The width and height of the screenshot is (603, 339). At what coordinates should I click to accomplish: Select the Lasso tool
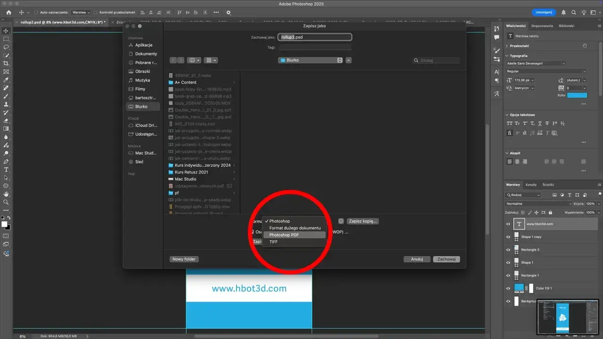(6, 47)
